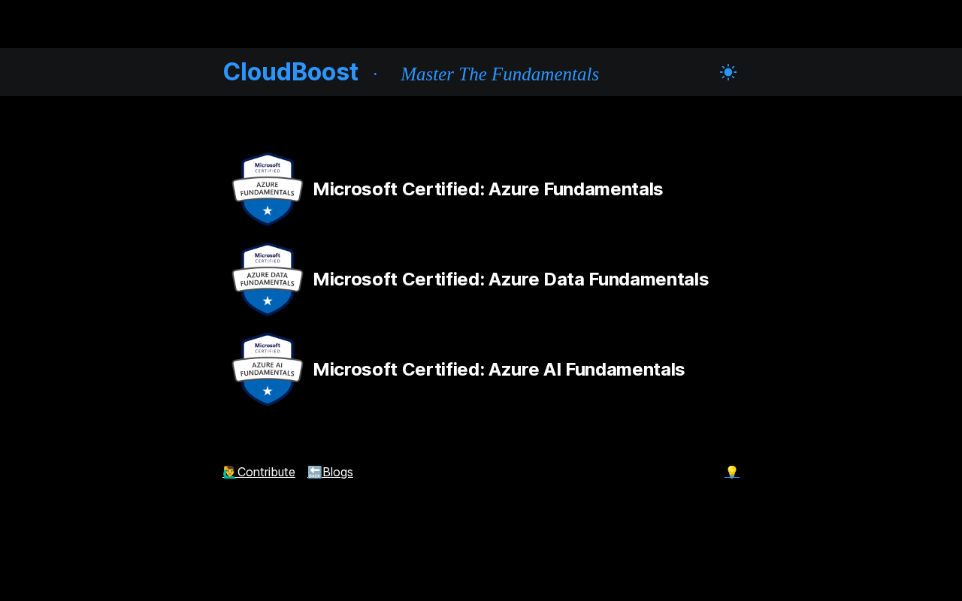
Task: Navigate to the Blogs link text
Action: pyautogui.click(x=337, y=472)
